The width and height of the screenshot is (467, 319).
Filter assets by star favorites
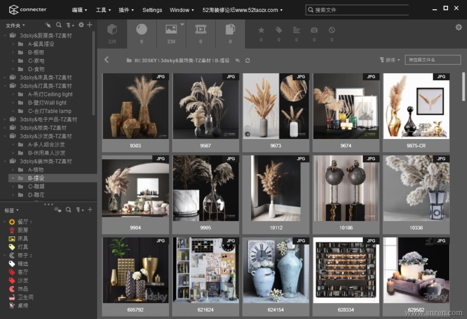tap(261, 31)
